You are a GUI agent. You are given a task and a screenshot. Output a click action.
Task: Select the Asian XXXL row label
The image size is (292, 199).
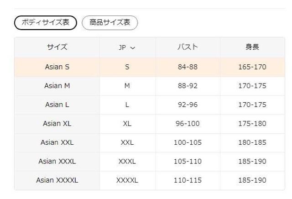point(57,162)
